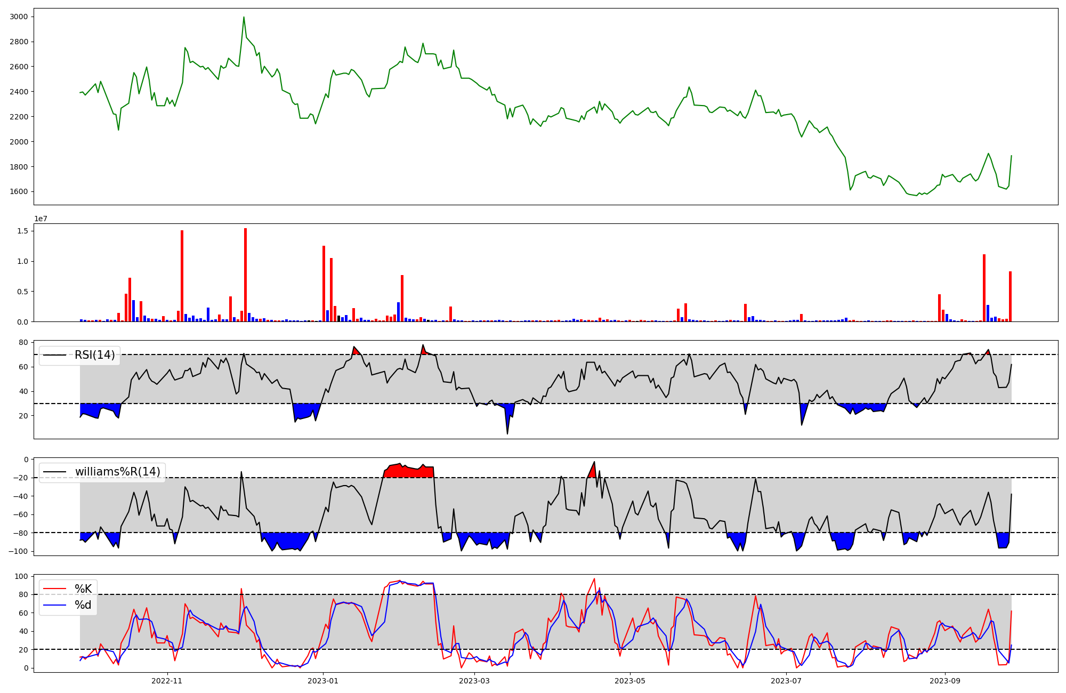Click the RSI(14) legend label

[x=94, y=355]
